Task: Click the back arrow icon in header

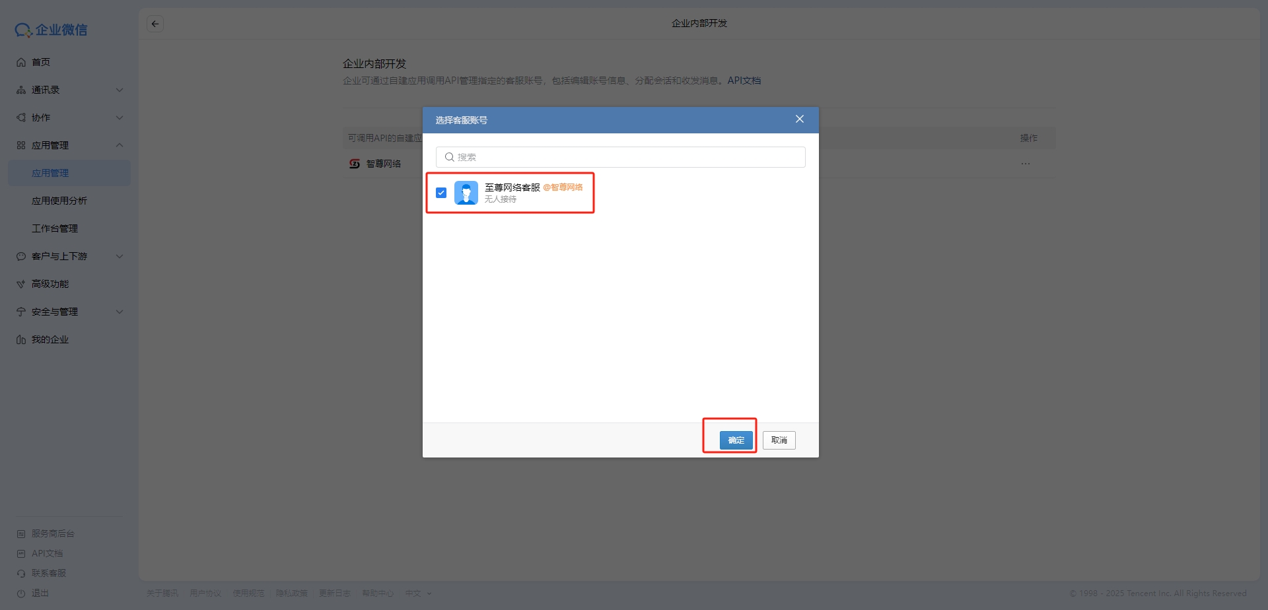Action: (x=155, y=24)
